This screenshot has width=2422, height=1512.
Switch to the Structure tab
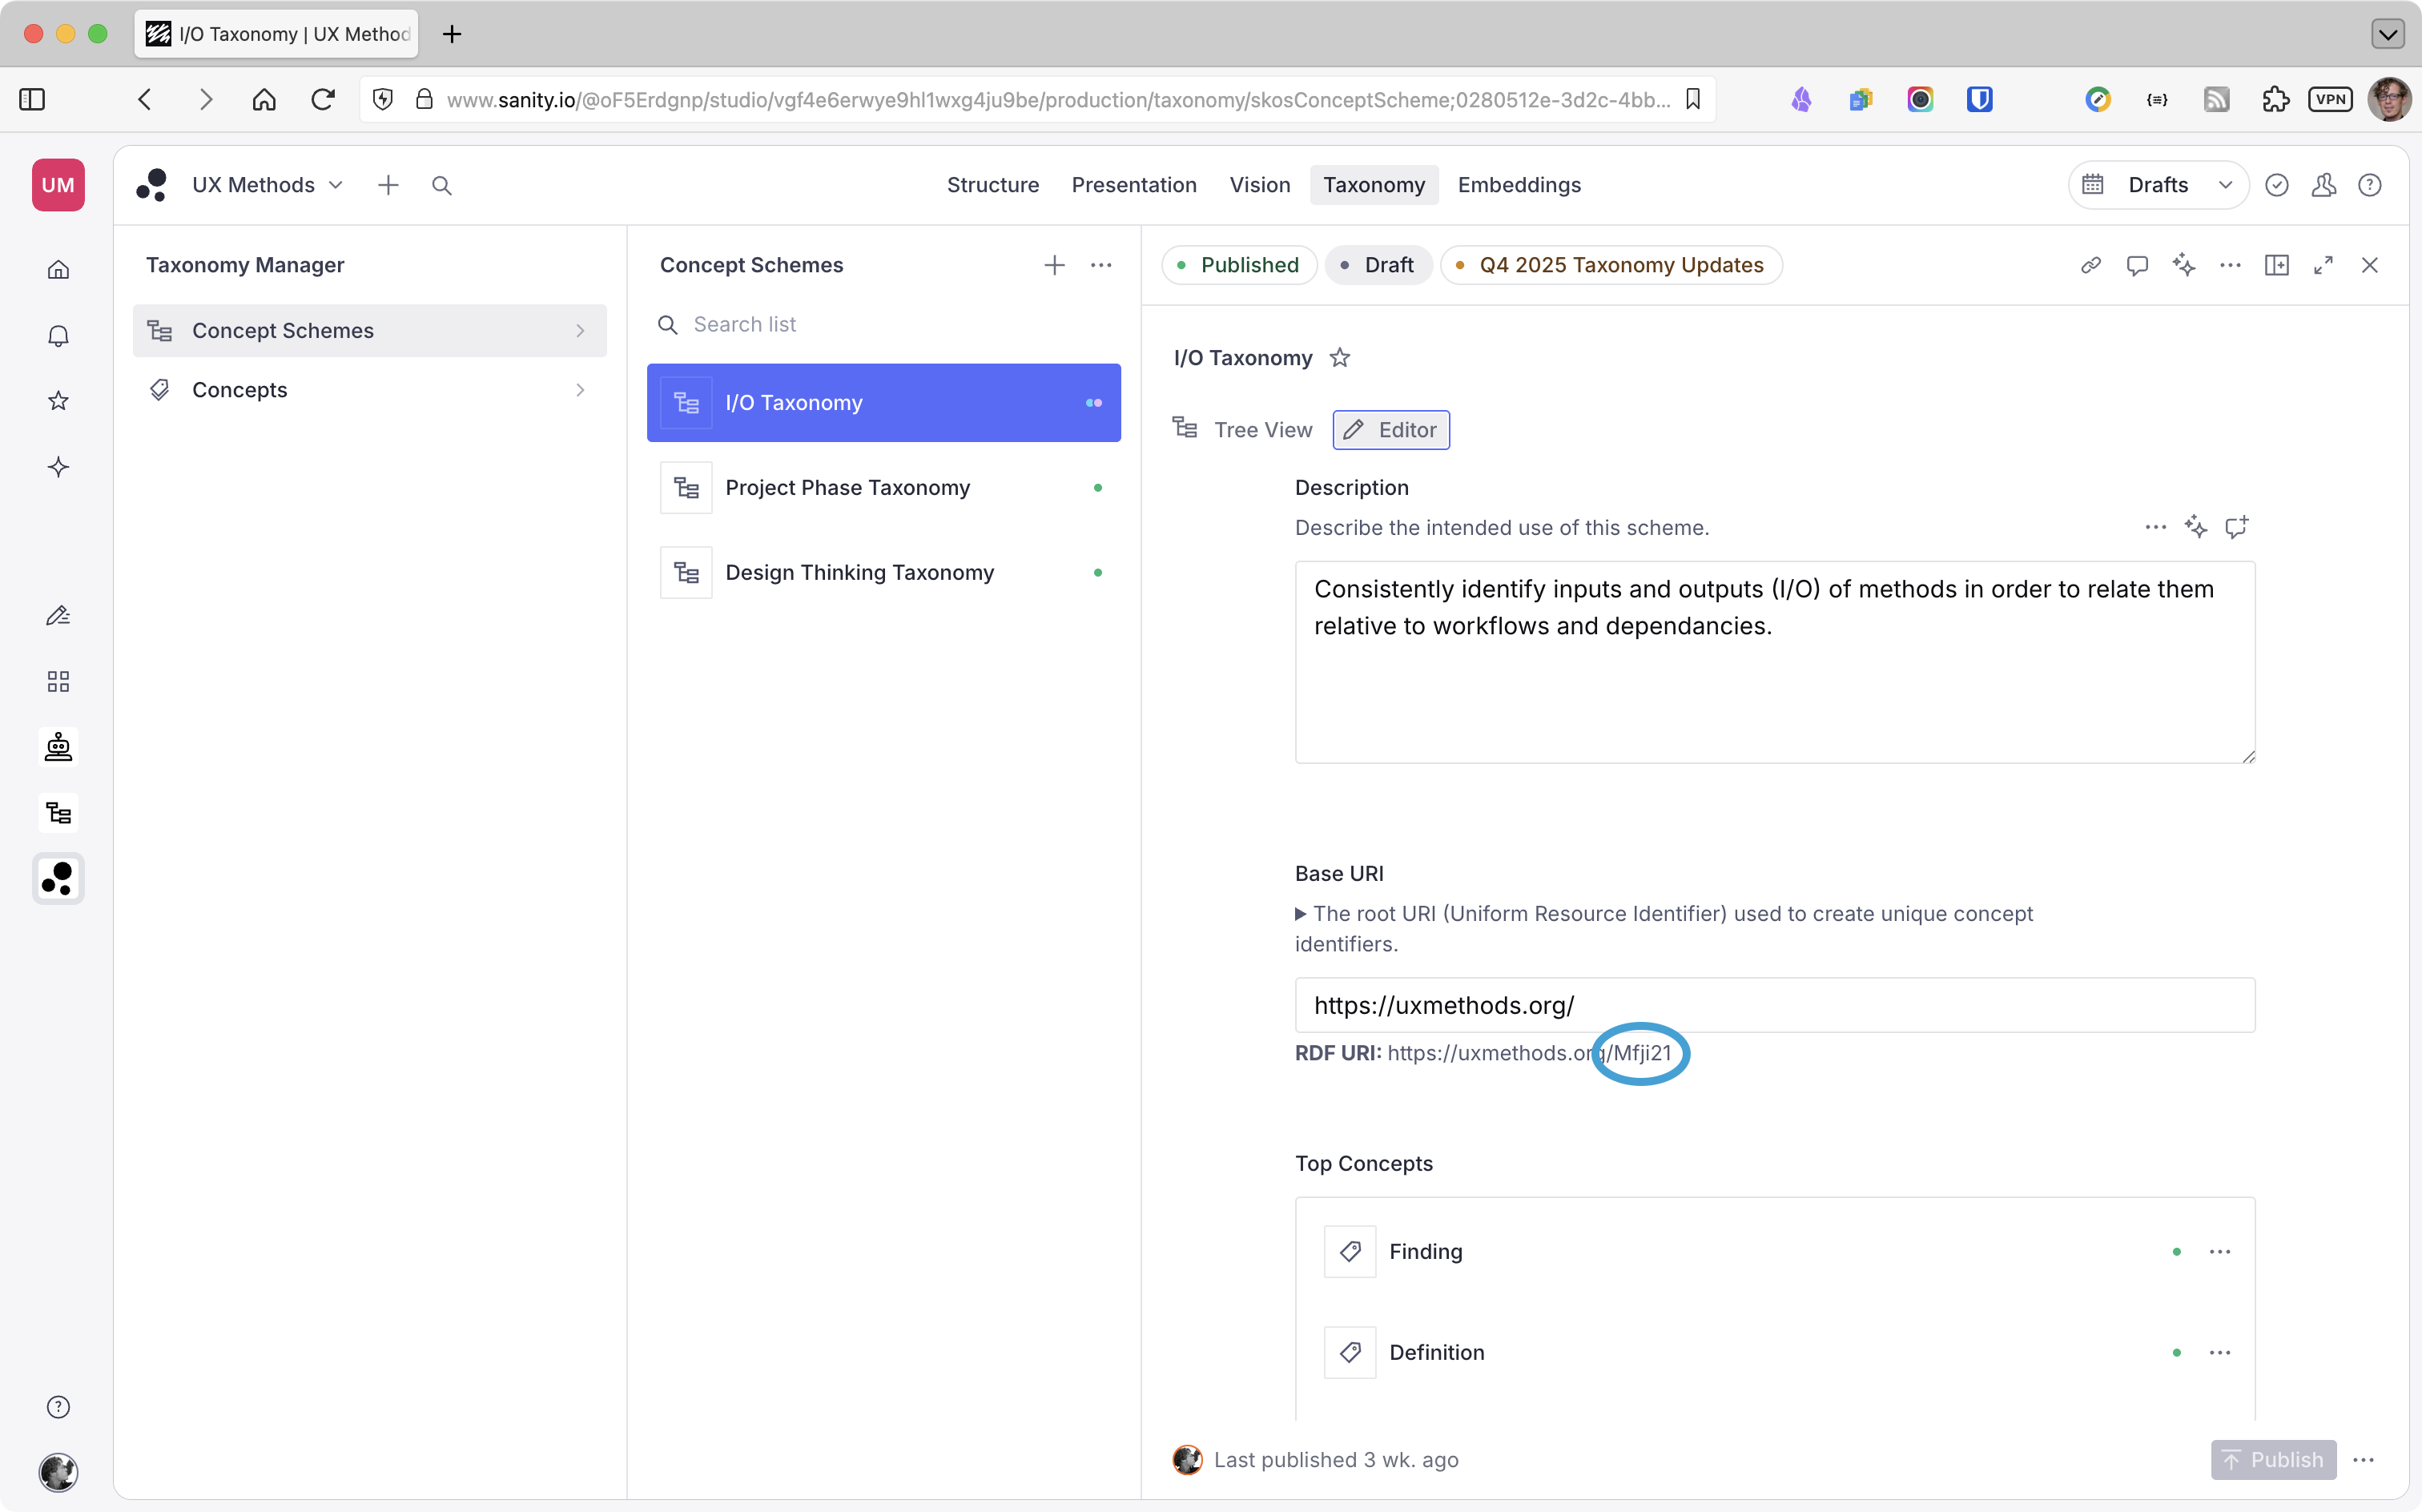[x=992, y=185]
